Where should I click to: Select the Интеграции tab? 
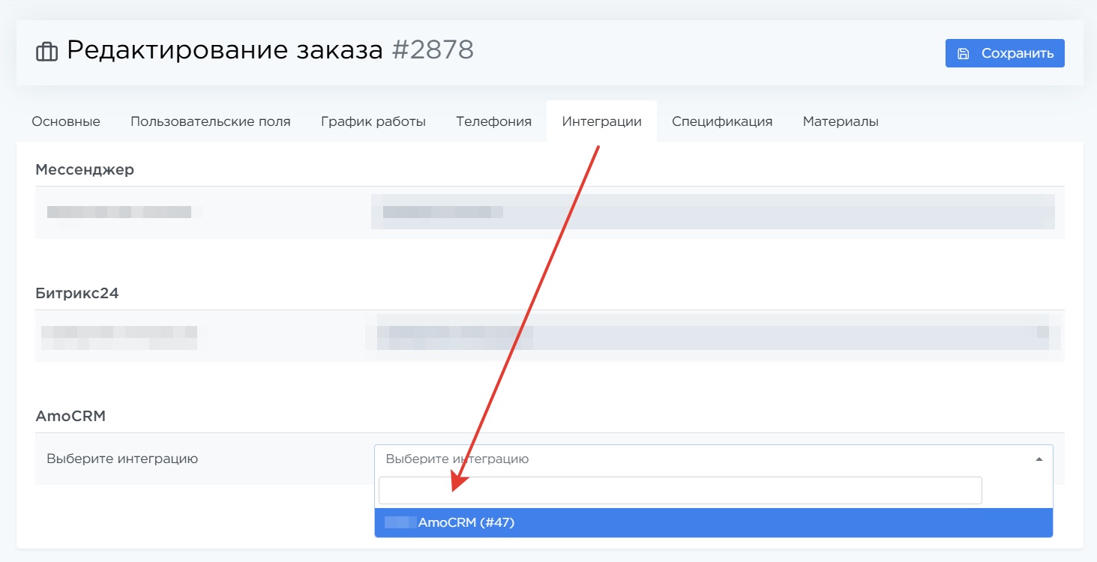point(601,121)
